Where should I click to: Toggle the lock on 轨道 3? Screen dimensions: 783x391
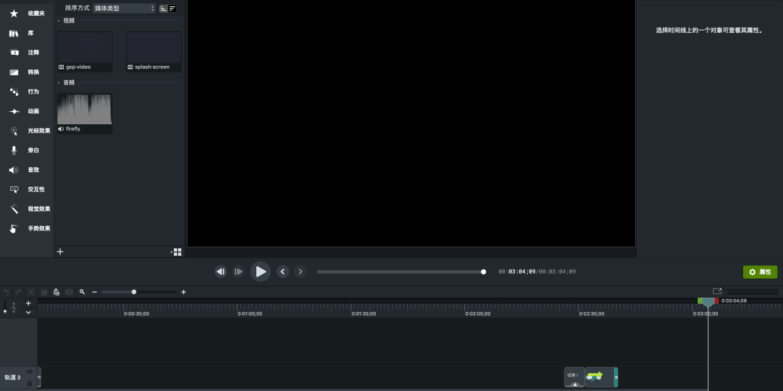(30, 383)
